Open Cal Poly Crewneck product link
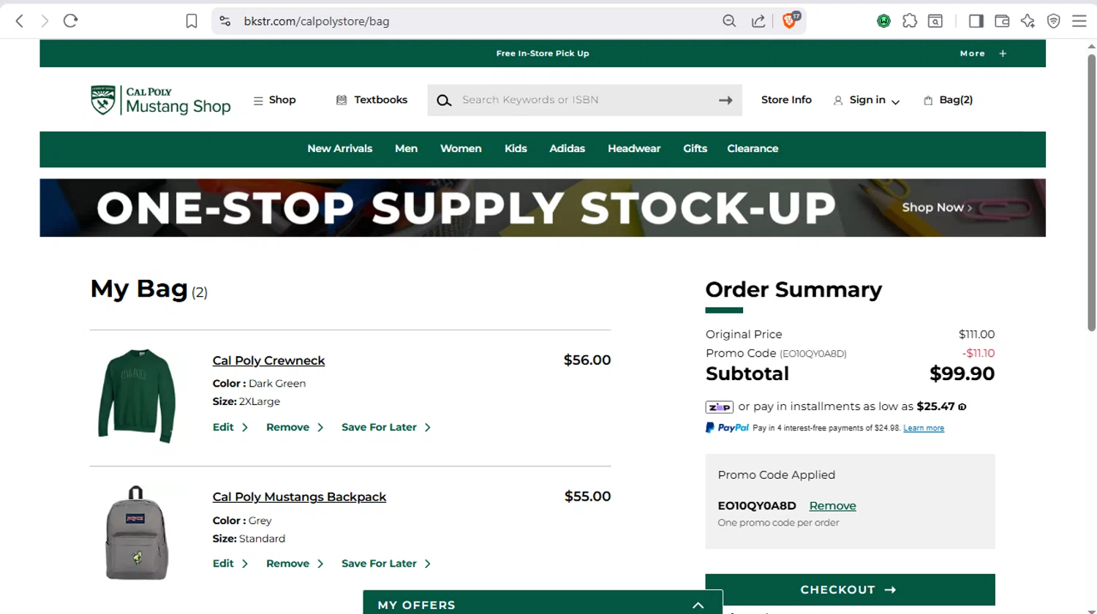 [x=268, y=360]
